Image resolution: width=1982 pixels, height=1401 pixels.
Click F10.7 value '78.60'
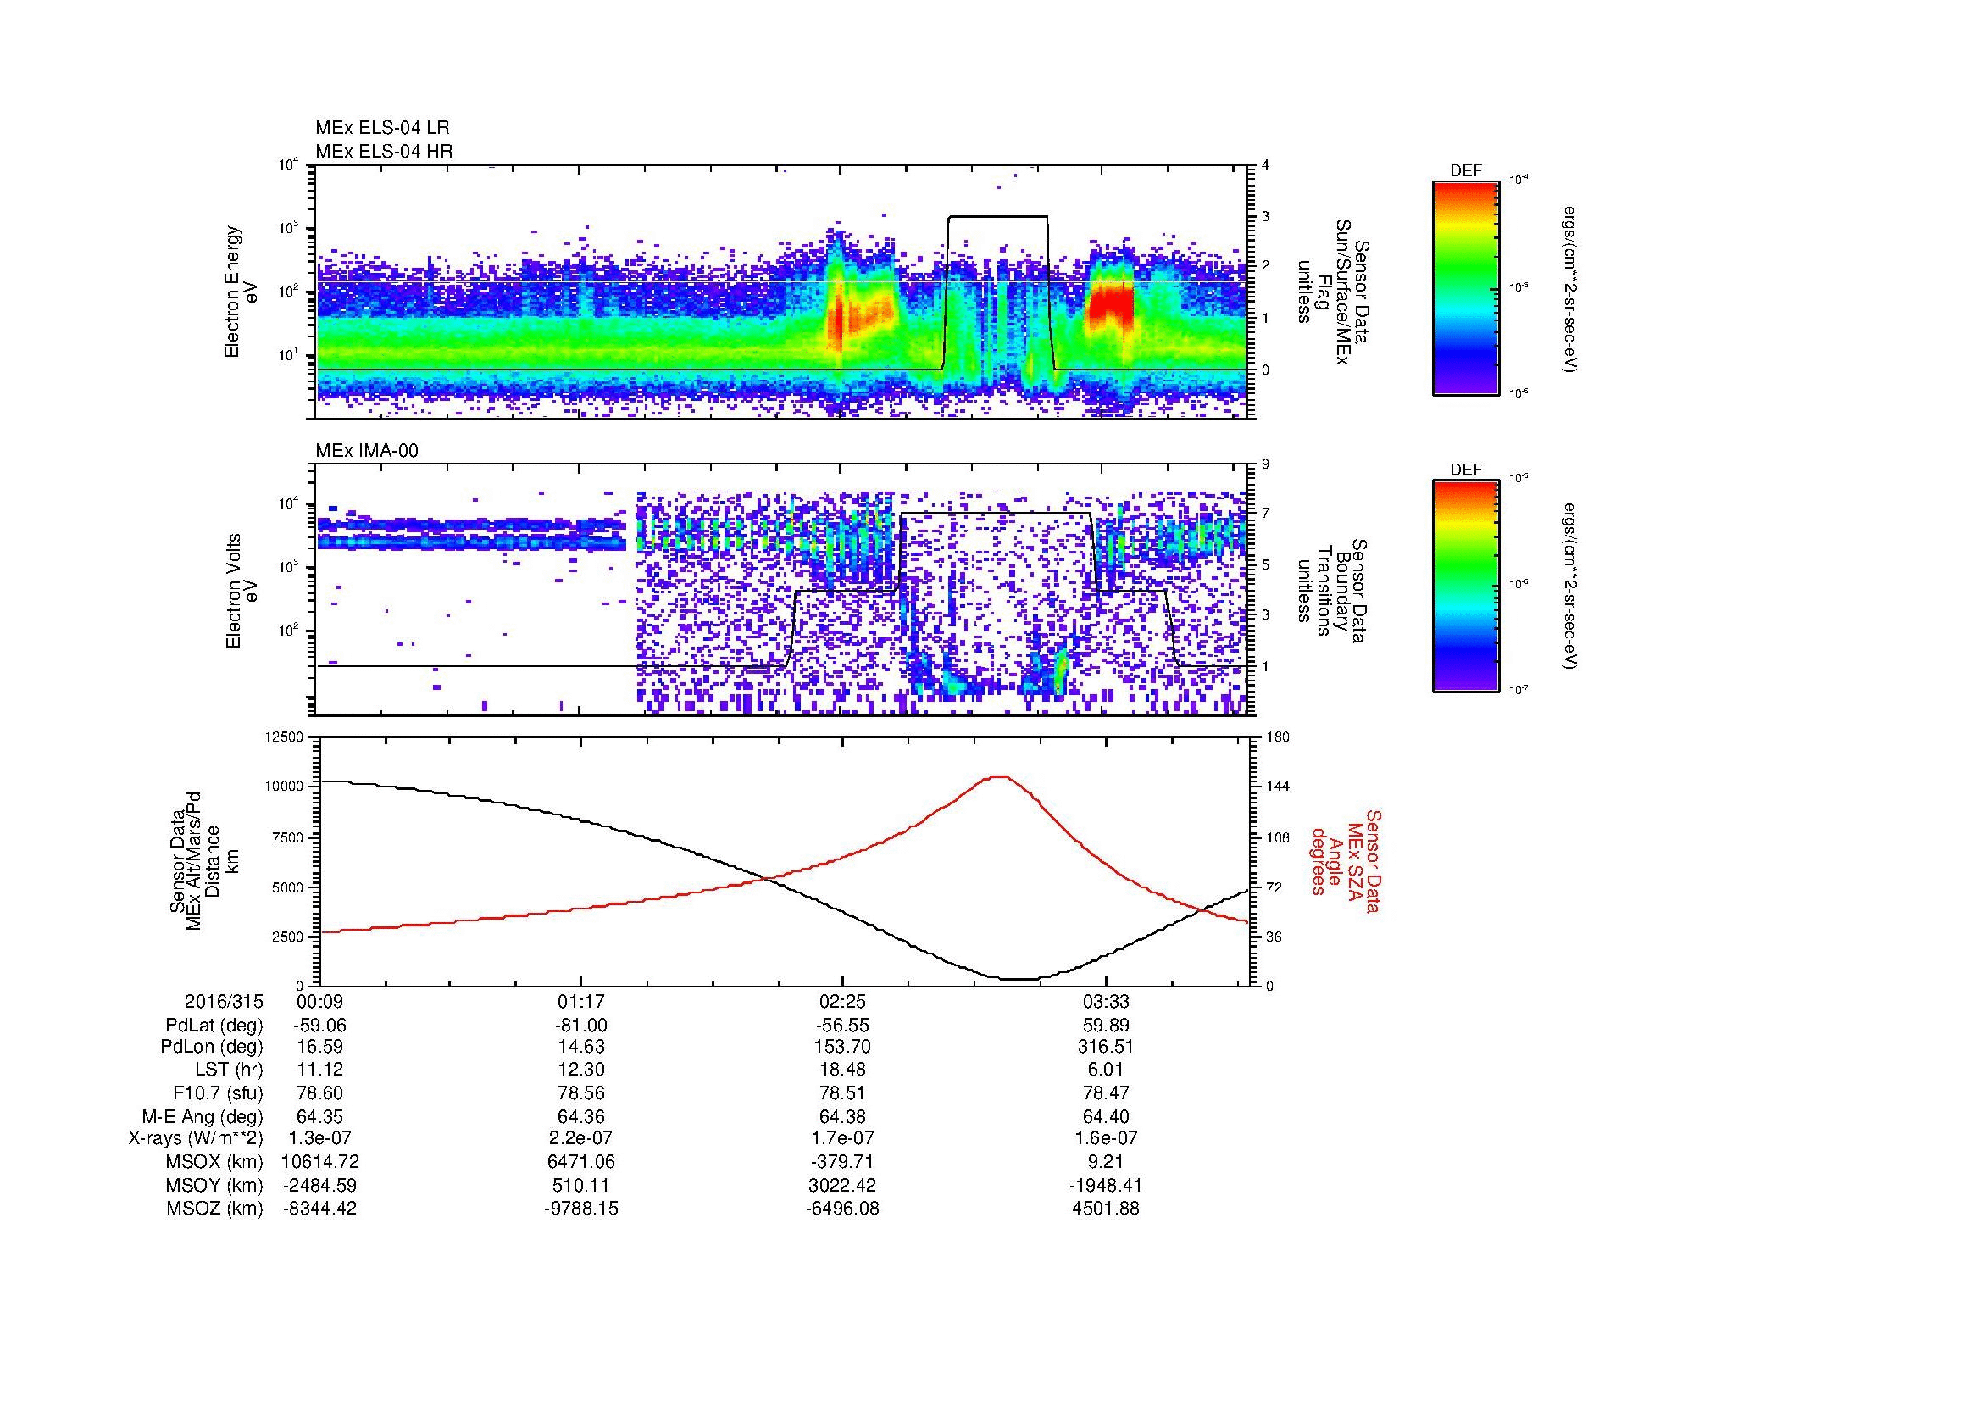tap(320, 1092)
